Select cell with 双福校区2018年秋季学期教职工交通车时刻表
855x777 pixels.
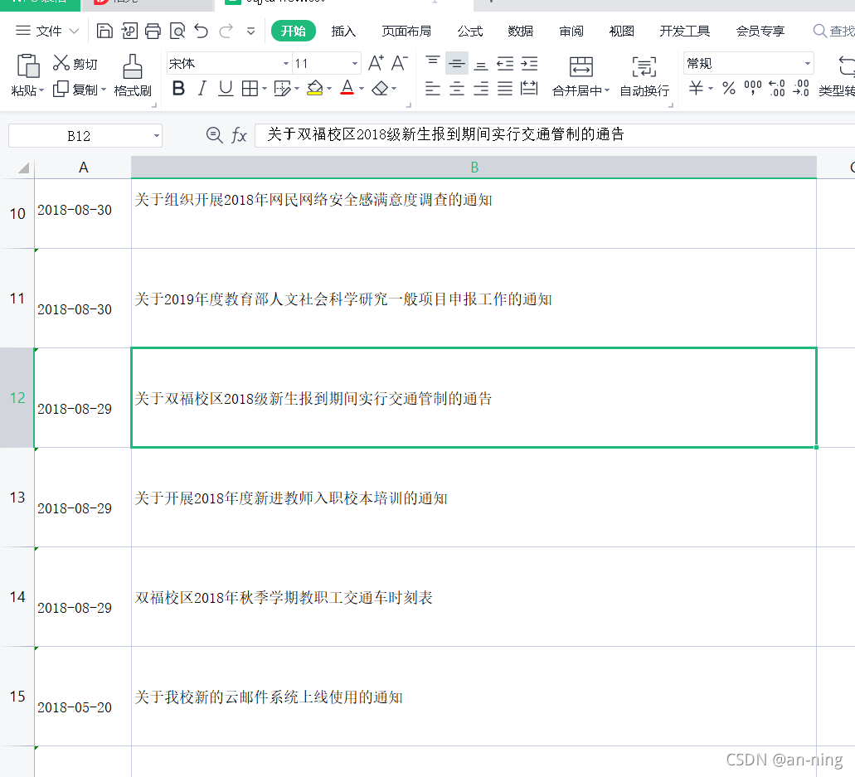pos(474,597)
